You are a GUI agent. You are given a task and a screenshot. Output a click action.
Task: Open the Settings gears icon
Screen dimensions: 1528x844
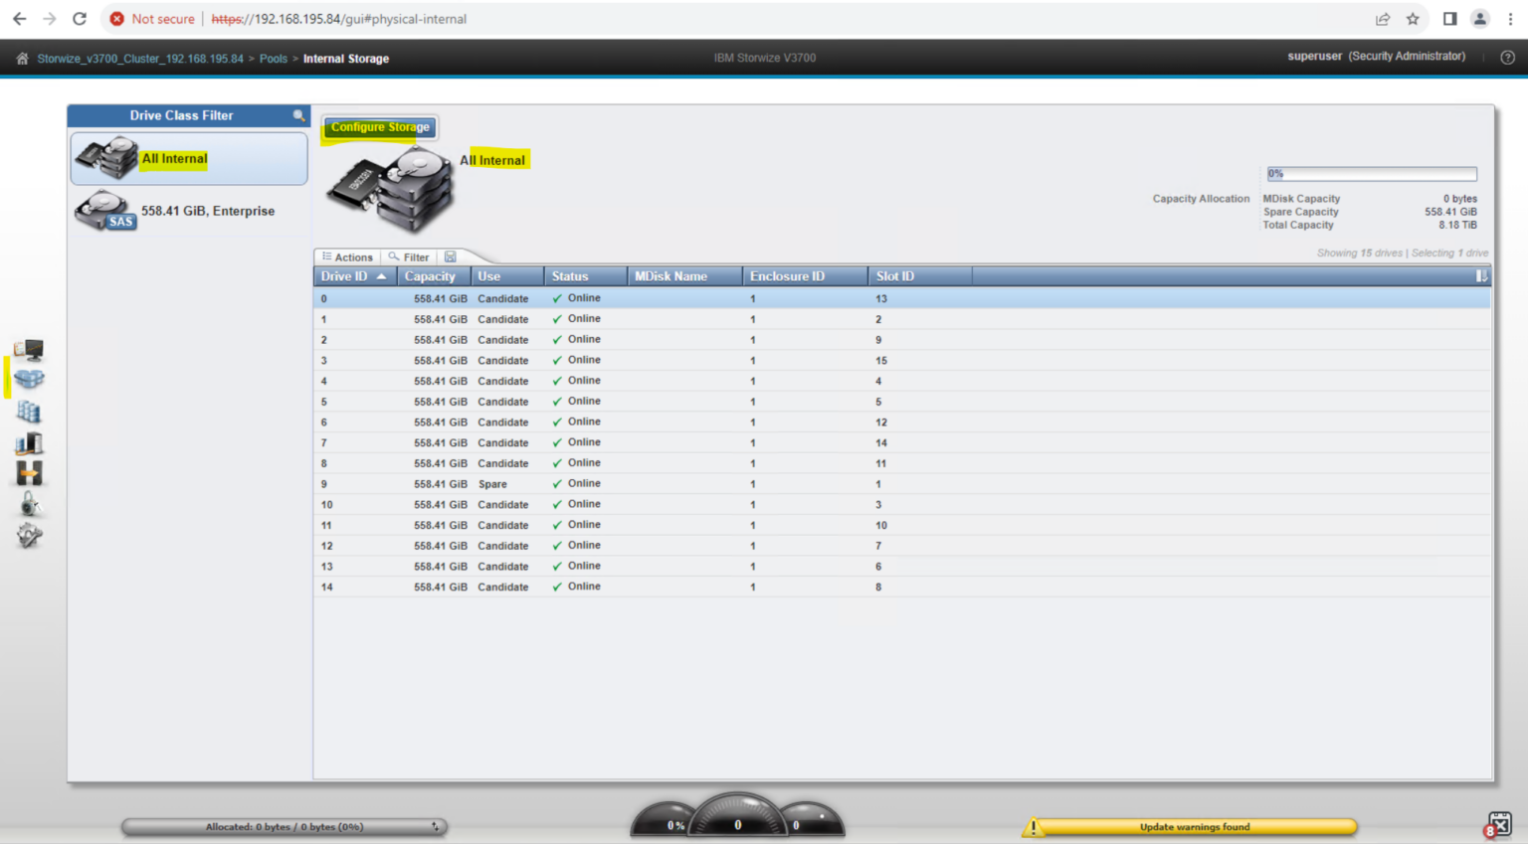(29, 536)
